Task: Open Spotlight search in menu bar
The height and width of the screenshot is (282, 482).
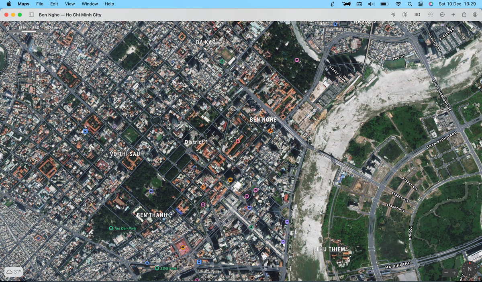Action: click(x=410, y=4)
